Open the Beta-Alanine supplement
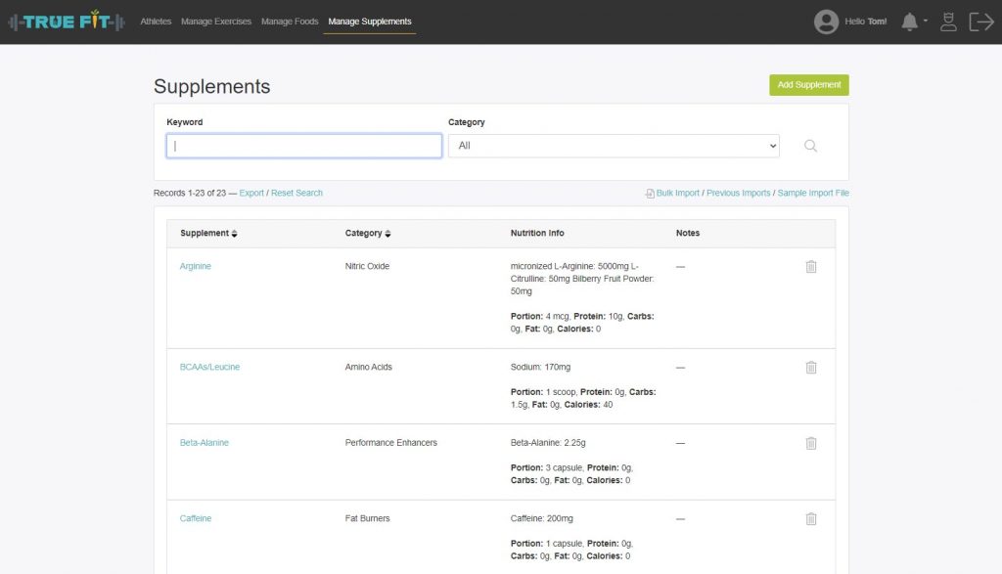This screenshot has height=574, width=1002. tap(204, 442)
